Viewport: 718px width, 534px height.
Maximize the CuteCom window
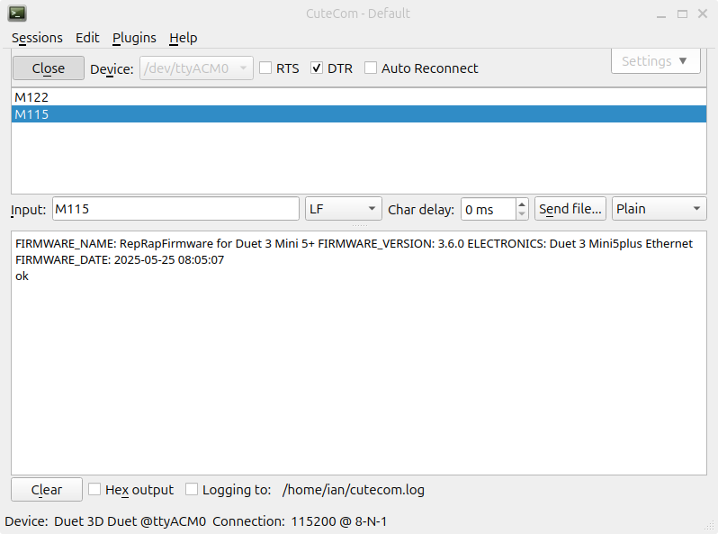[682, 14]
